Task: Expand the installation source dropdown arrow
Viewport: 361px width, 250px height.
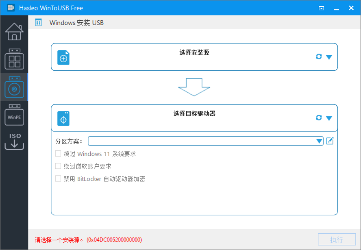Action: [329, 57]
